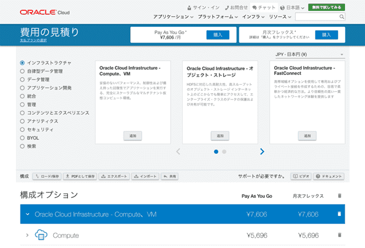This screenshot has width=365, height=248.
Task: Click the Compute cloud icon
Action: tap(41, 235)
